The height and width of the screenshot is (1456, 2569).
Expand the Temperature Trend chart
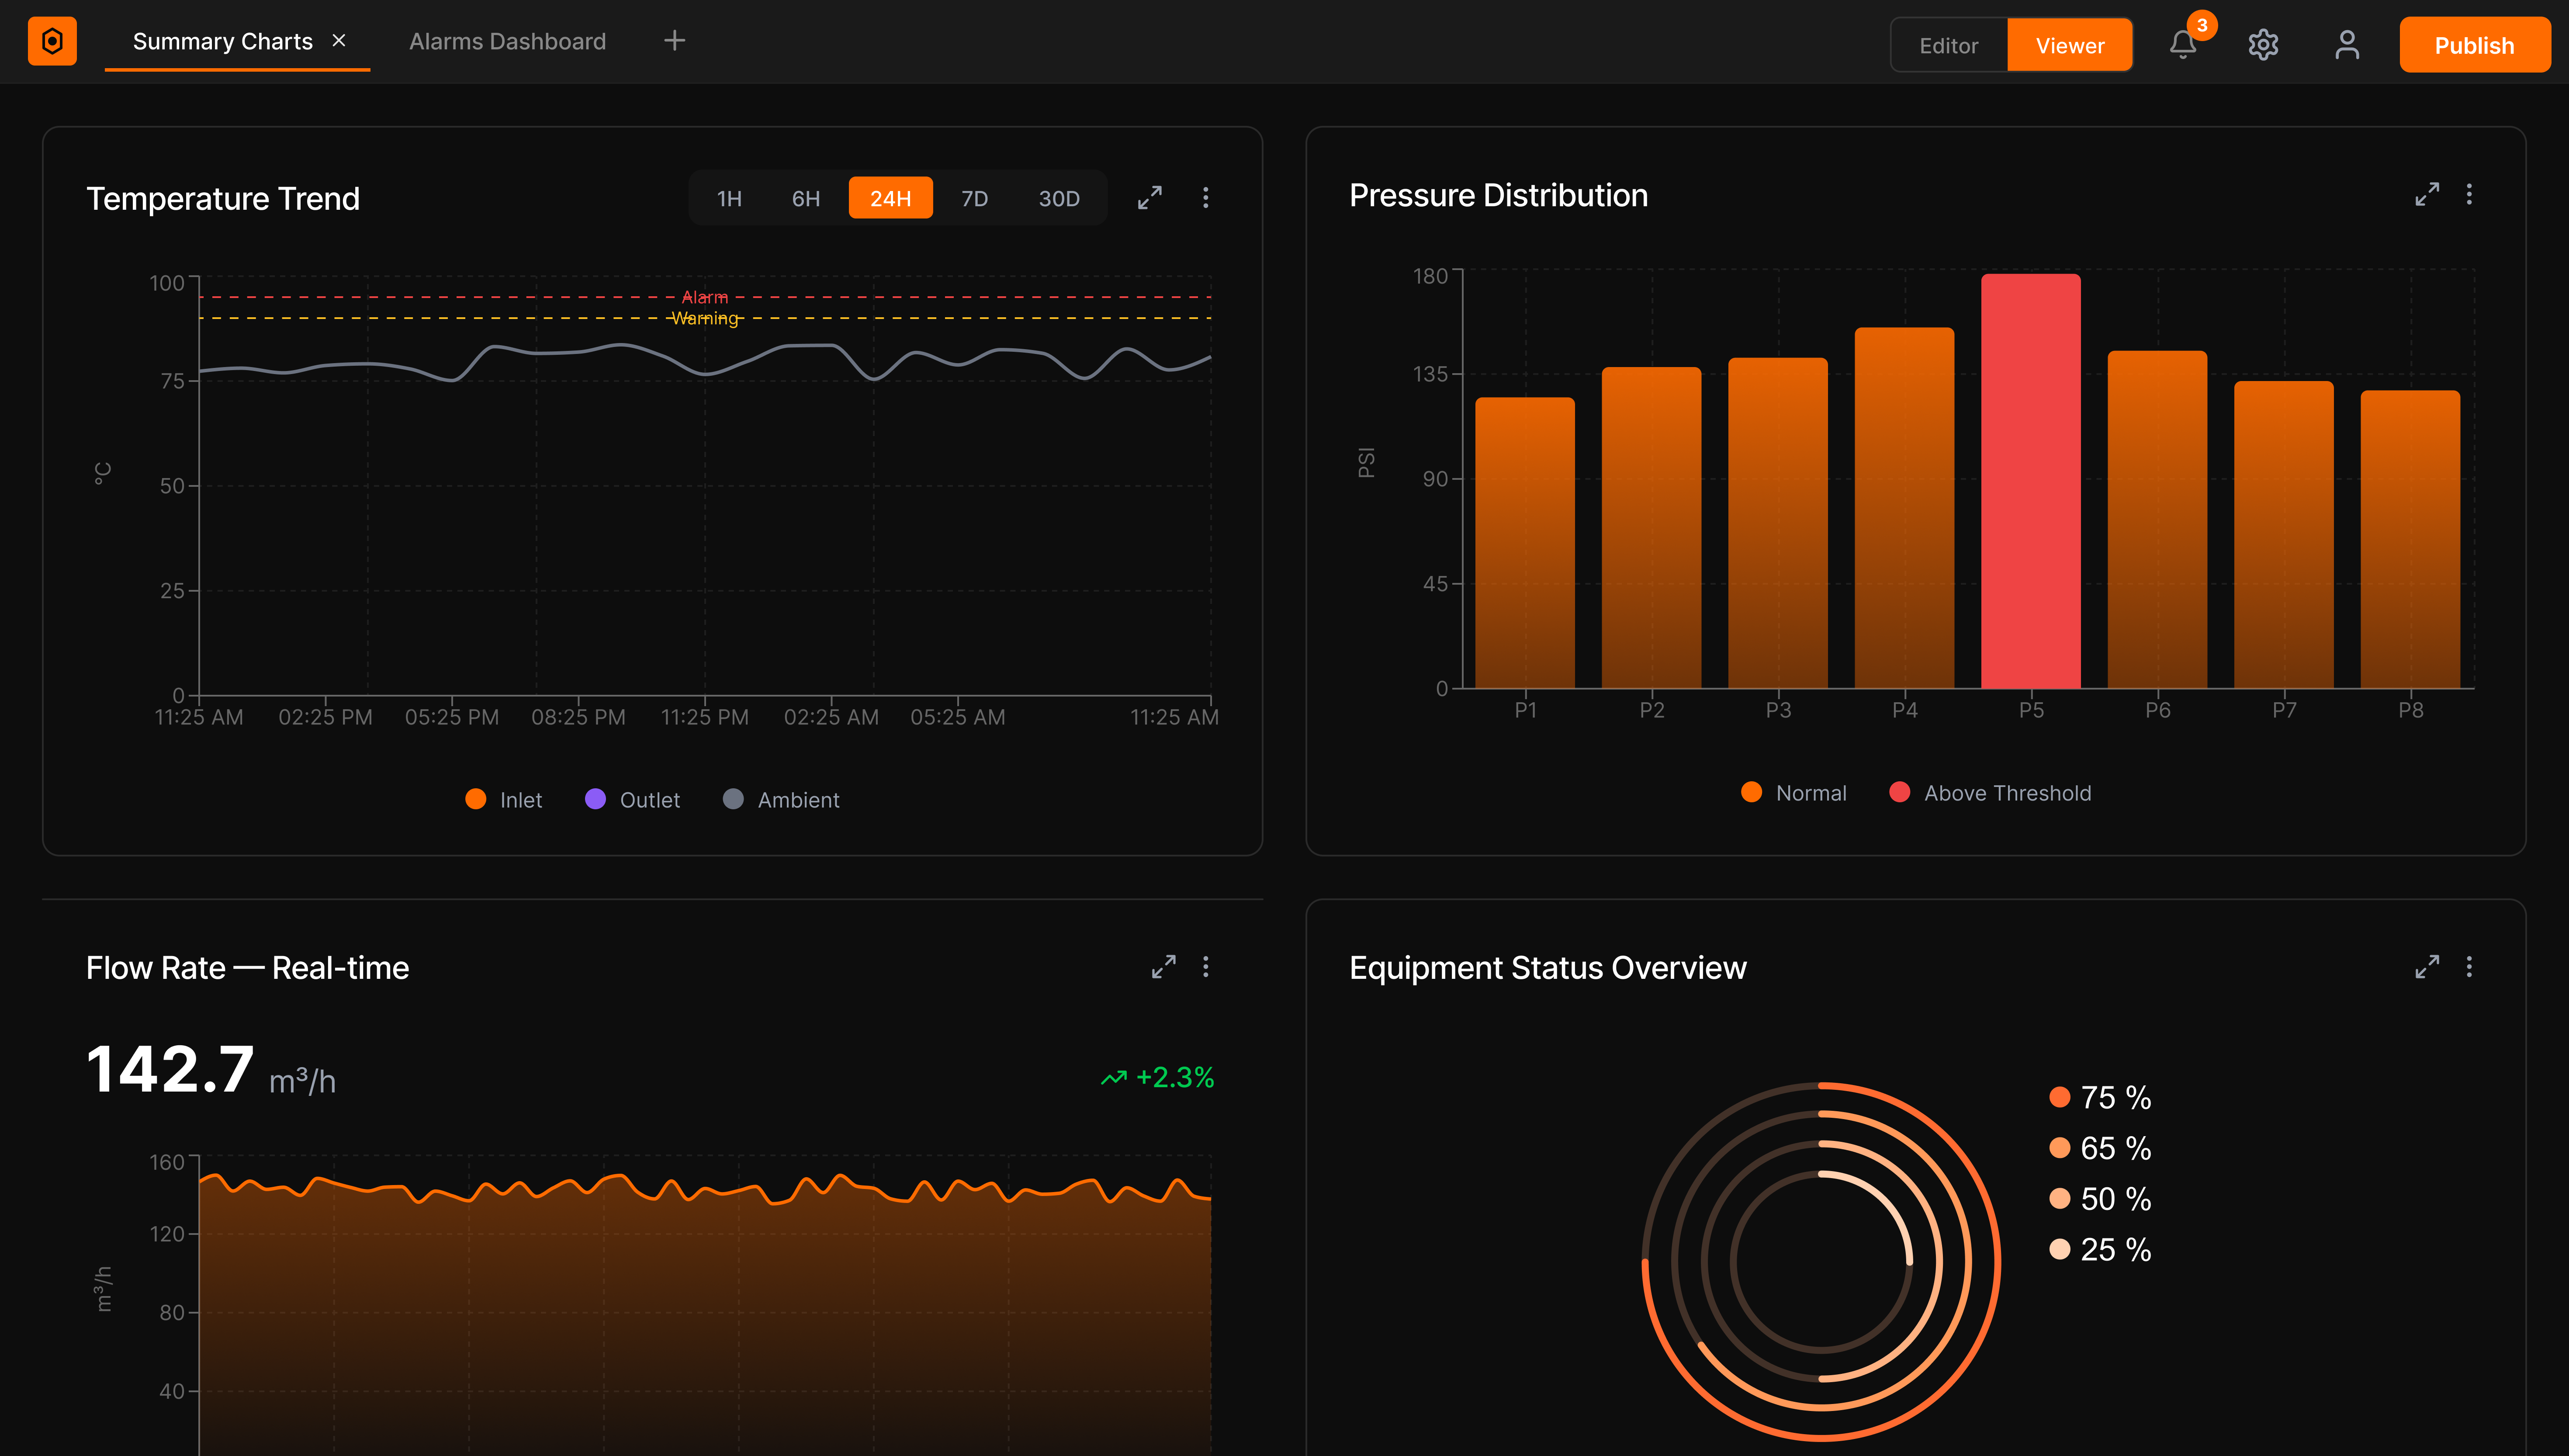pyautogui.click(x=1149, y=198)
